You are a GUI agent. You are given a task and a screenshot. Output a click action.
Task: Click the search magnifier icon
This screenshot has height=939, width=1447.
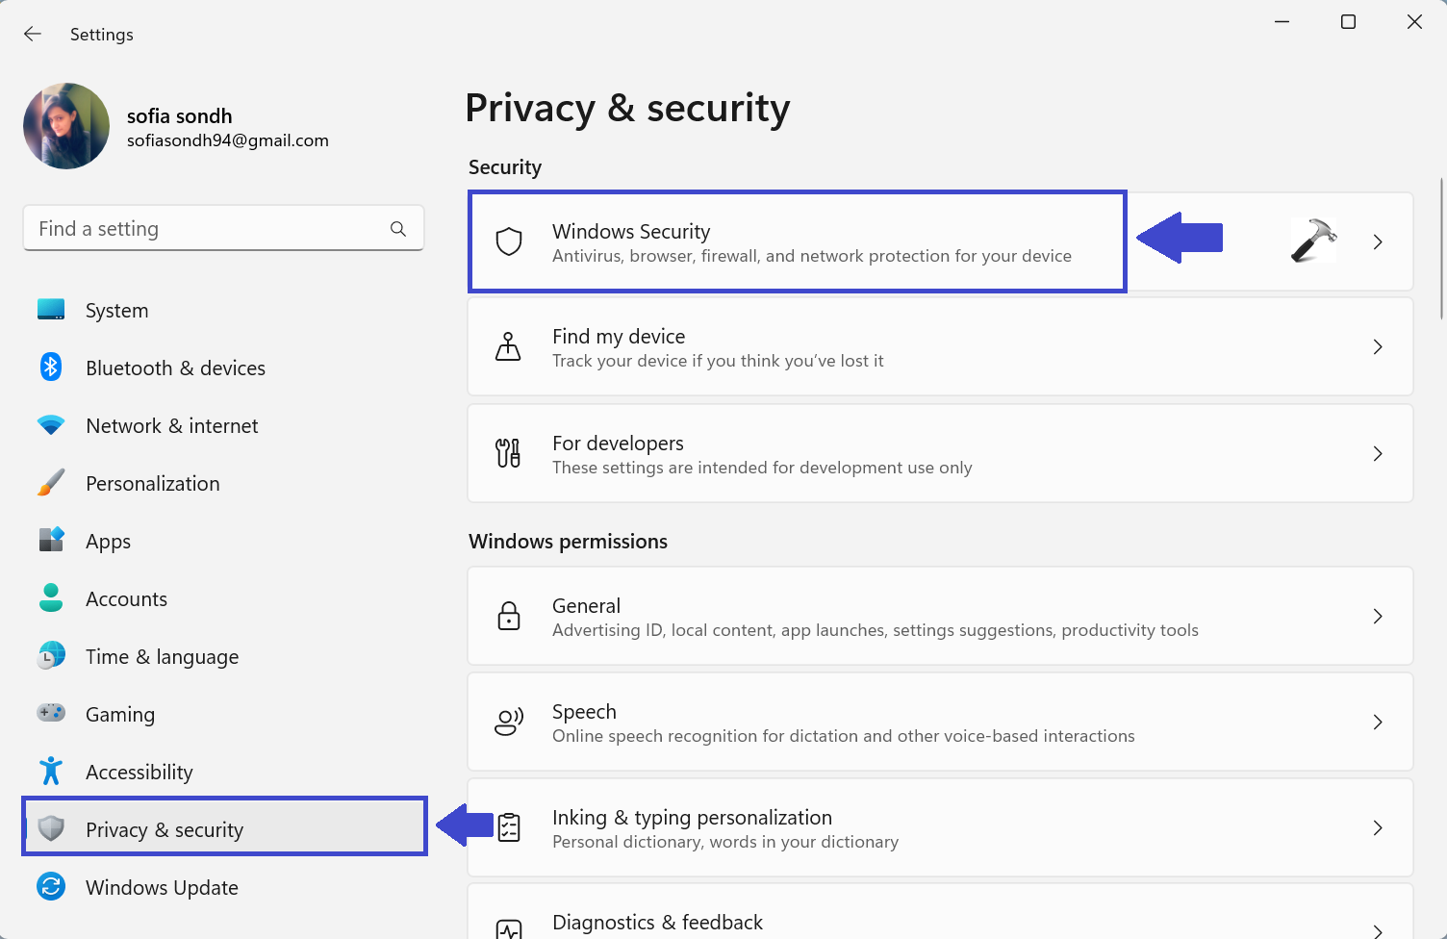click(x=398, y=229)
